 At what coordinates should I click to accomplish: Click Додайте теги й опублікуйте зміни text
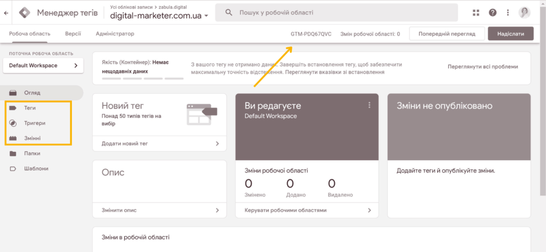pyautogui.click(x=446, y=171)
